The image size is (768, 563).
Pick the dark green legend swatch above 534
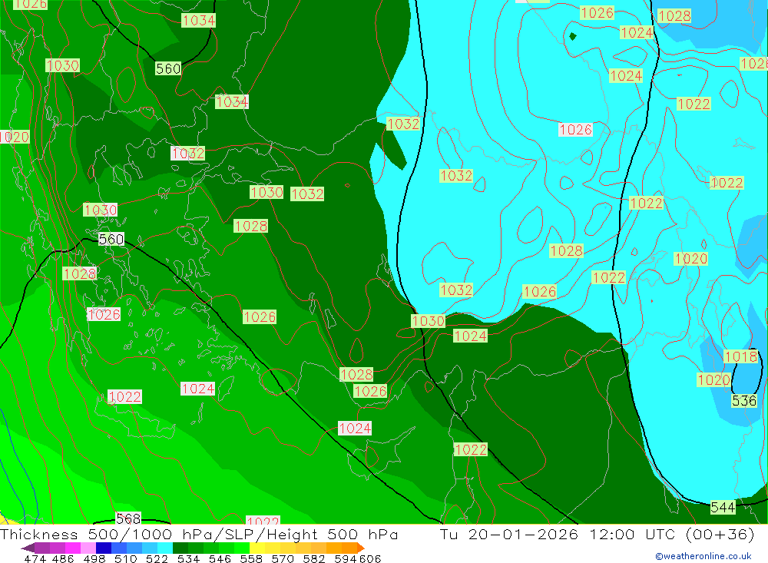[180, 548]
